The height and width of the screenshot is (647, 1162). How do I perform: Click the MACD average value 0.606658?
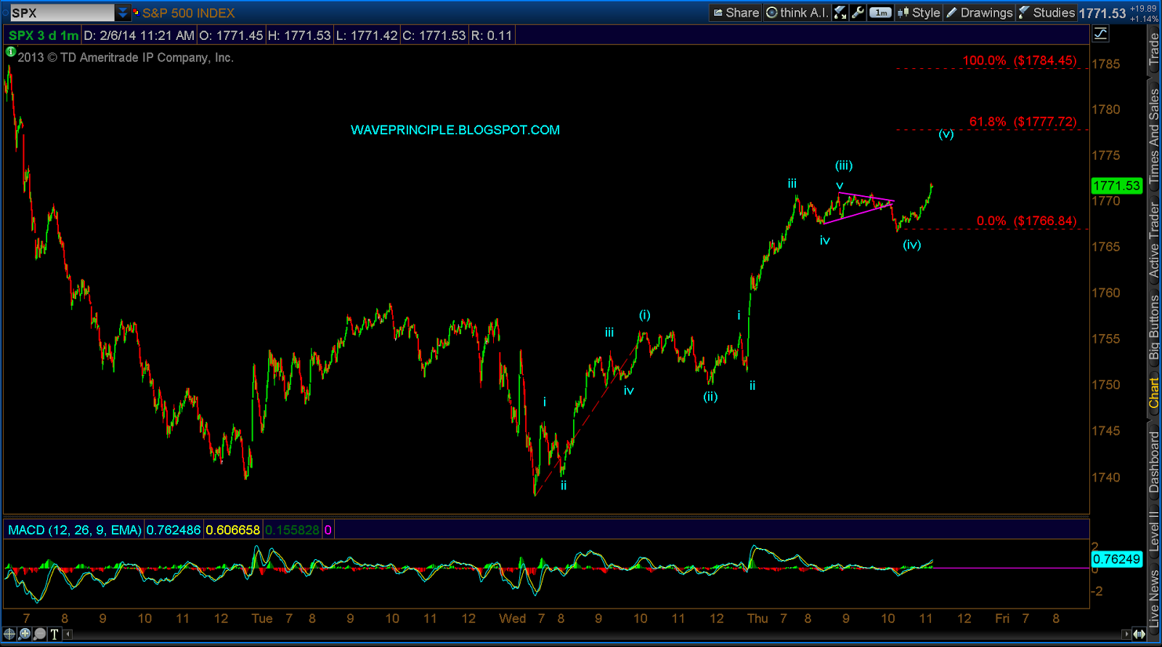(232, 530)
